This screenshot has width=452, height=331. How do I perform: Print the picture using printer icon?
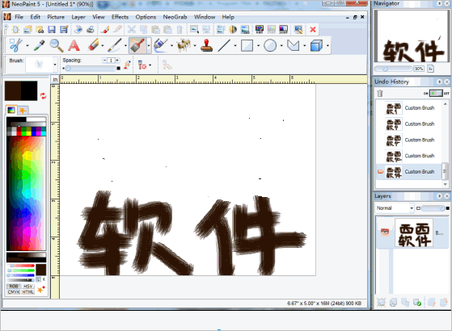tap(91, 29)
